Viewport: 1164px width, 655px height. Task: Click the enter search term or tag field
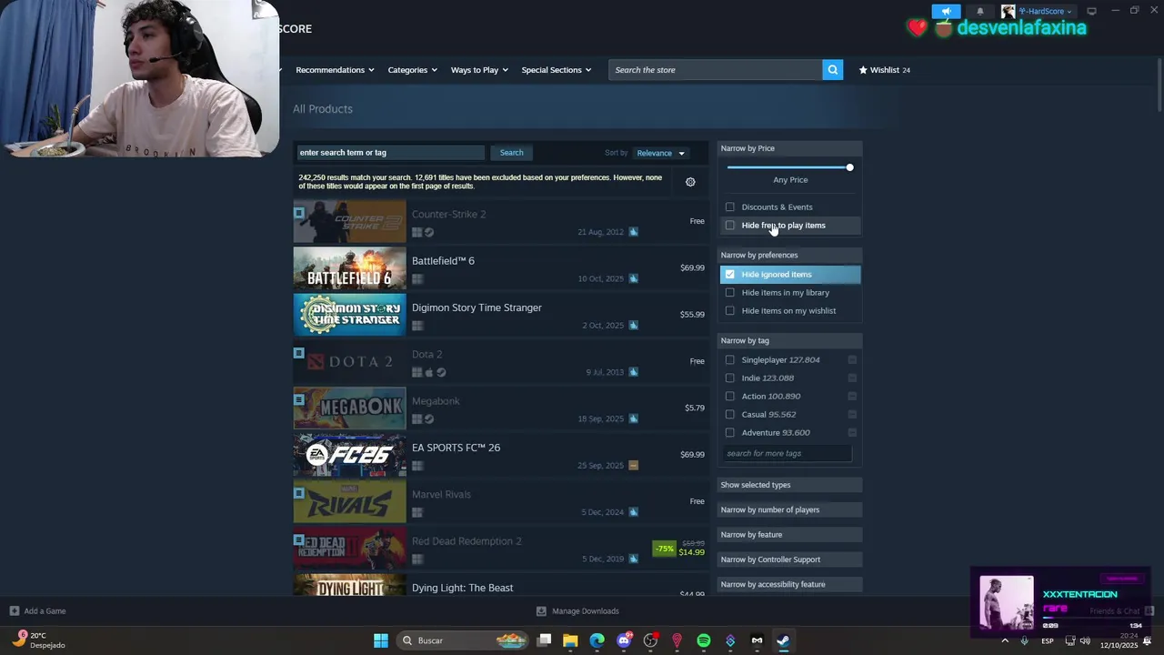390,153
